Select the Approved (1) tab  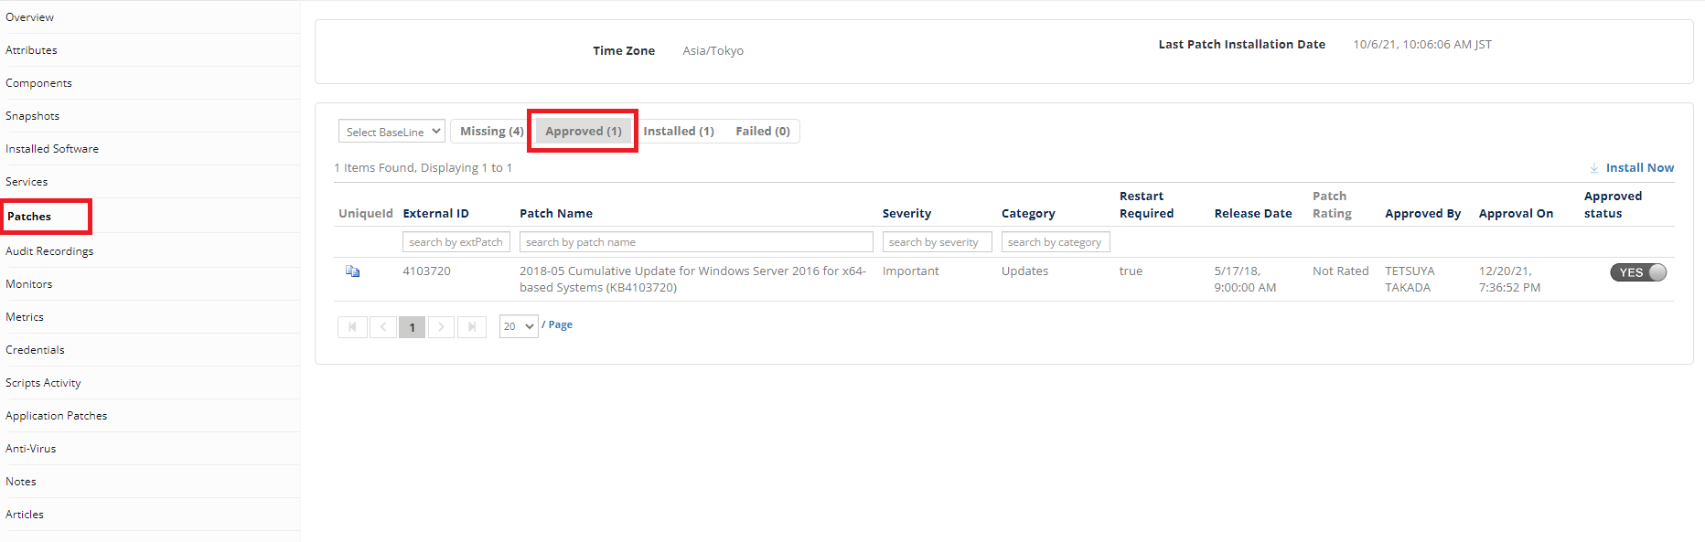coord(584,132)
